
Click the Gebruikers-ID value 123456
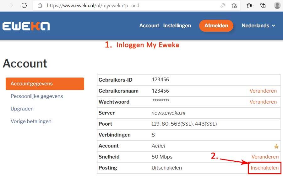coord(160,79)
